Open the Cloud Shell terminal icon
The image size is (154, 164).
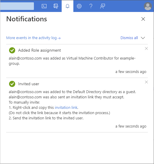[44, 6]
